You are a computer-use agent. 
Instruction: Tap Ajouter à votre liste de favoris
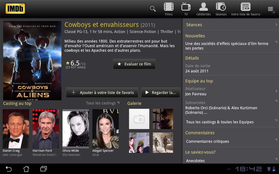click(x=102, y=93)
